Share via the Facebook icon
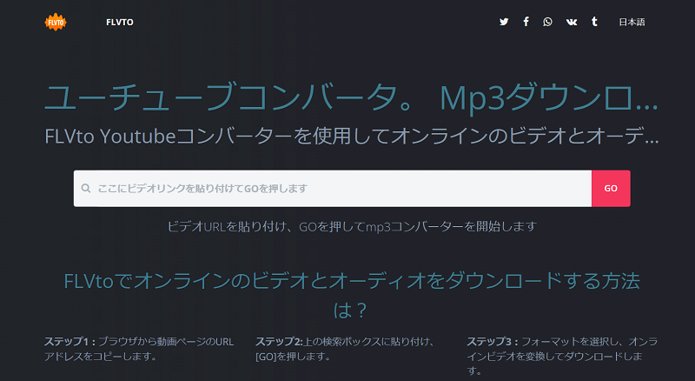This screenshot has width=695, height=381. [526, 22]
